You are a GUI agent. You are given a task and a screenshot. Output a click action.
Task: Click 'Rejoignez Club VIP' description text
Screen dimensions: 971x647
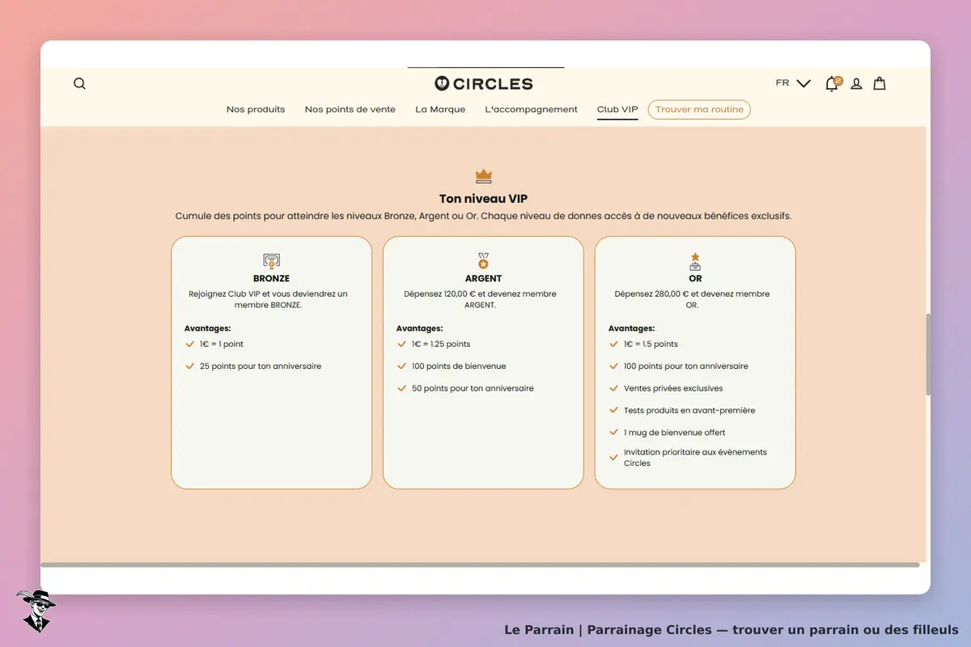pyautogui.click(x=268, y=299)
